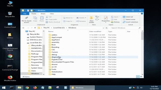Switch to large icons view in status bar
The width and height of the screenshot is (161, 90).
coord(141,76)
